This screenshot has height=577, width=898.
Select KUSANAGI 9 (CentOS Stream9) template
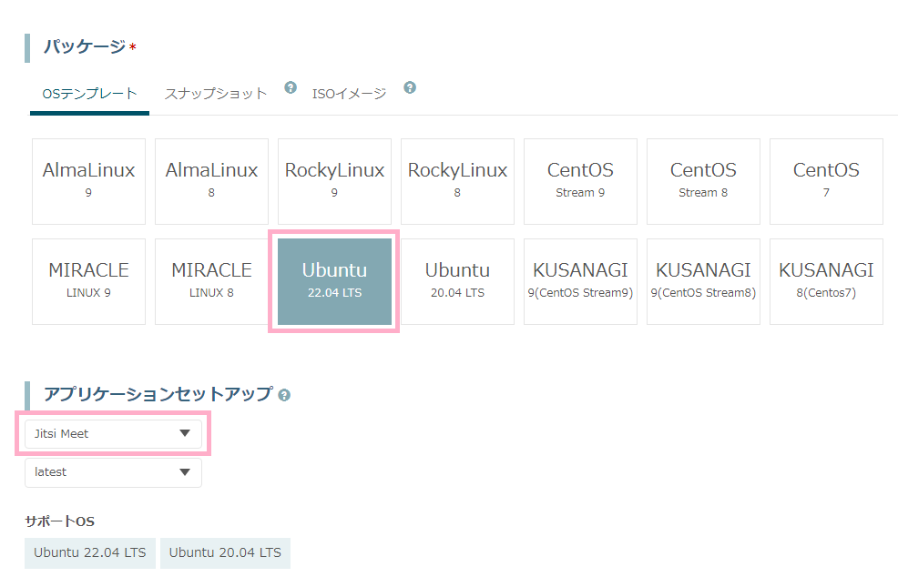click(580, 281)
